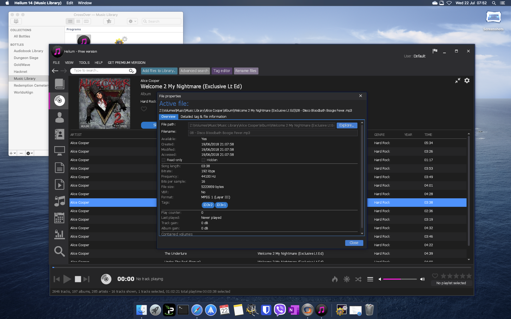
Task: Open the Spotlight search in menu bar
Action: (494, 3)
